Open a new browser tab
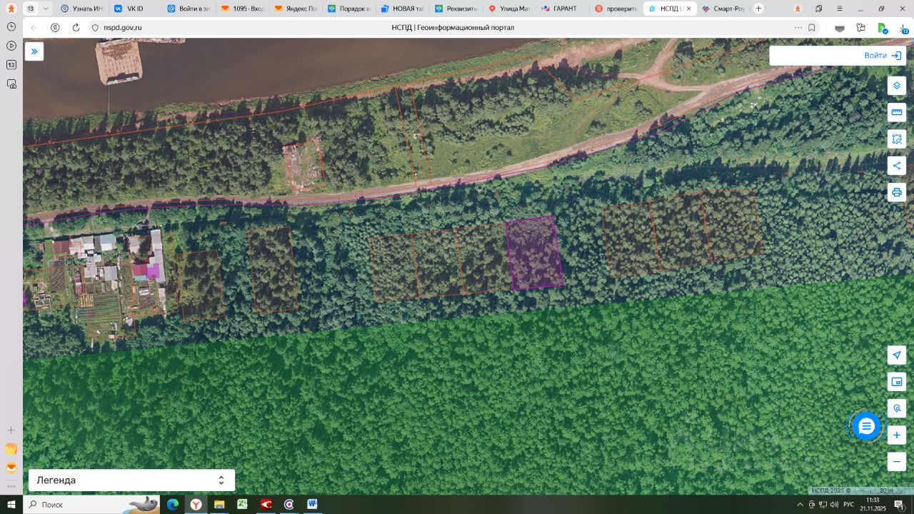 758,9
